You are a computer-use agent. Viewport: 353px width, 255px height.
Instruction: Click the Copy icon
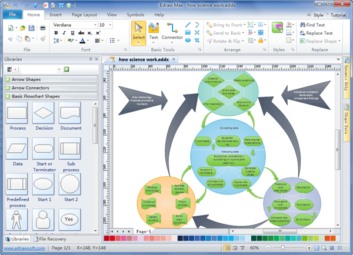(19, 39)
